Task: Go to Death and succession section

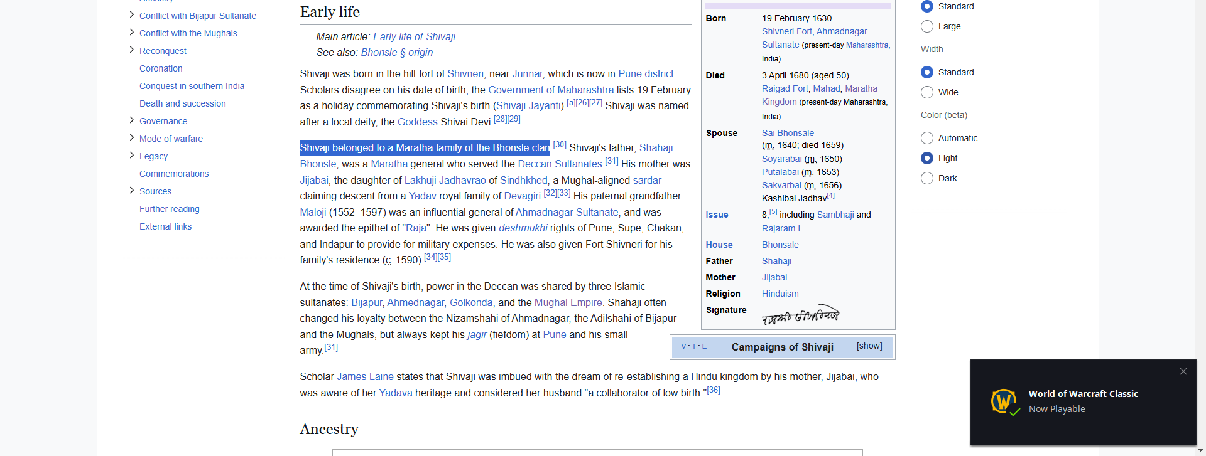Action: pos(182,103)
